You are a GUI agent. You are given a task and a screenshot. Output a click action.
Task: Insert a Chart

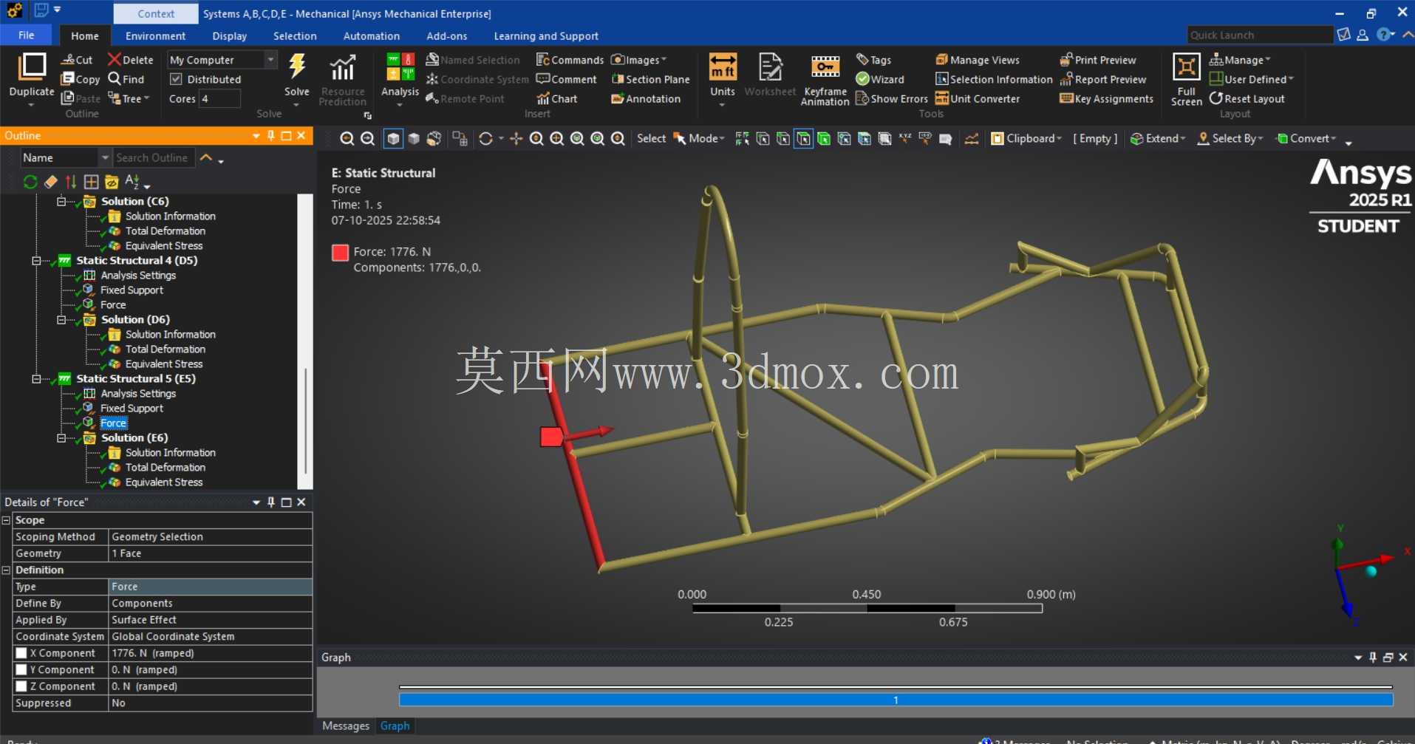pos(557,98)
